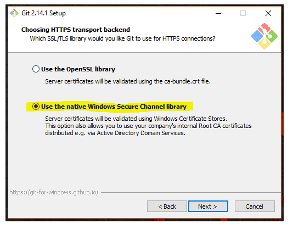Go to the previous step with Back
This screenshot has height=229, width=293.
click(167, 206)
